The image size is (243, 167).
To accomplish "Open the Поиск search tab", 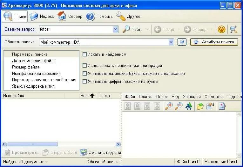I will (15, 16).
